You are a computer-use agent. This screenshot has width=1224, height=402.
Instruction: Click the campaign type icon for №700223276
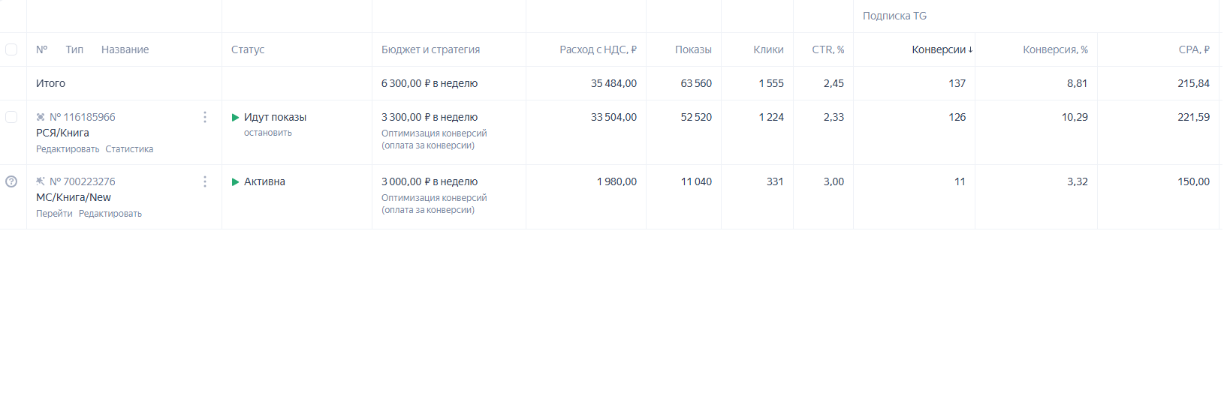click(x=41, y=181)
